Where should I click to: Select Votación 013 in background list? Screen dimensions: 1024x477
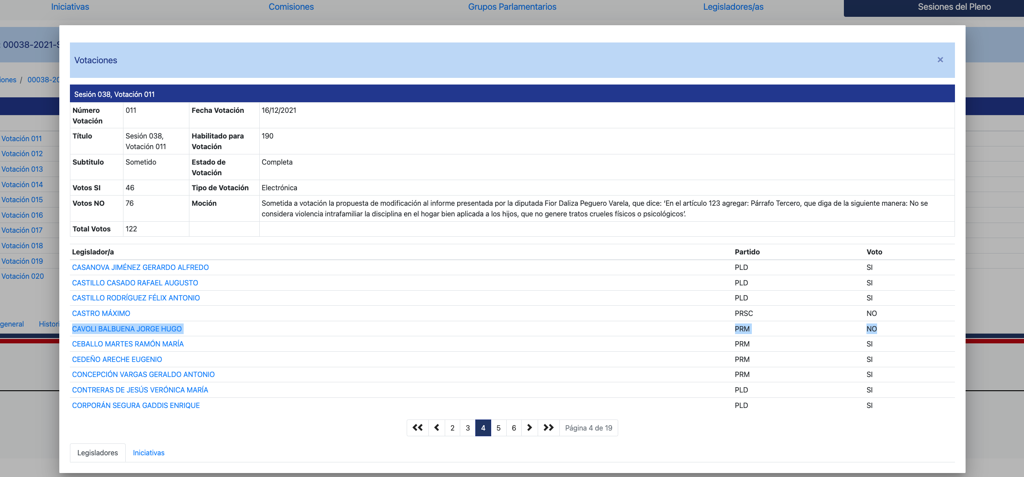coord(22,169)
